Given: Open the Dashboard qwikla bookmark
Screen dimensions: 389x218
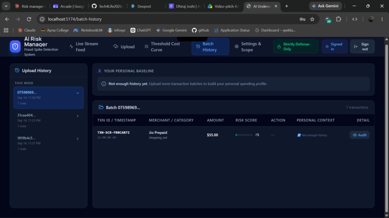Looking at the screenshot, I should 276,30.
